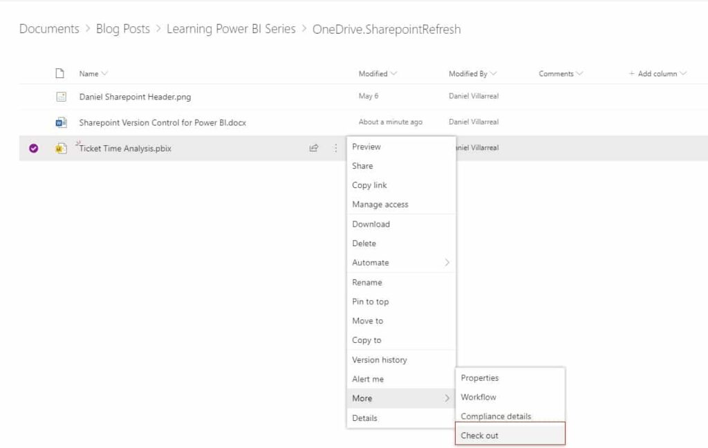Choose Workflow in the More submenu
The width and height of the screenshot is (708, 448).
pos(510,397)
